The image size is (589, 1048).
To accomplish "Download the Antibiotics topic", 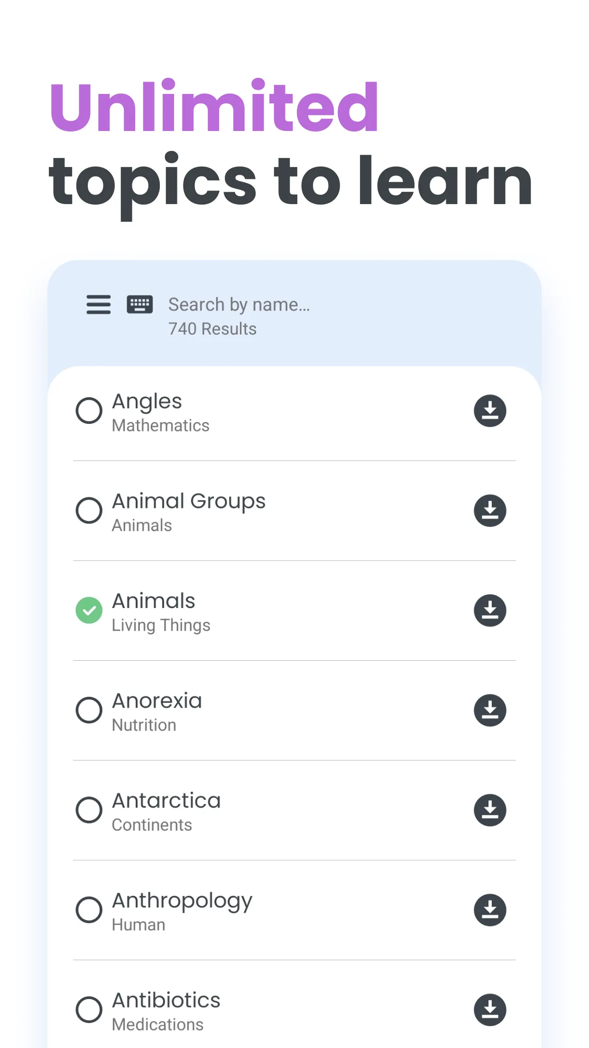I will click(x=490, y=1010).
